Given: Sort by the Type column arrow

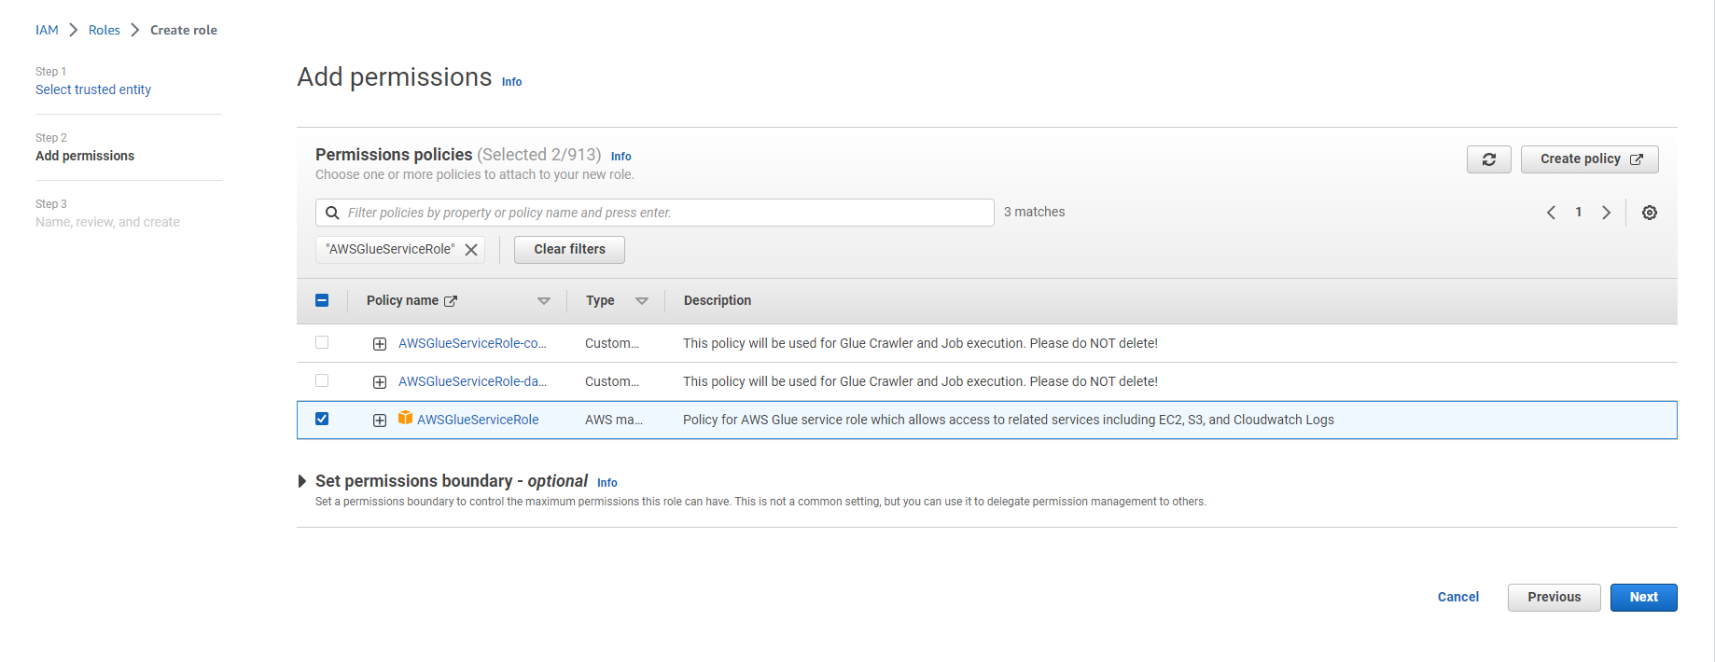Looking at the screenshot, I should tap(642, 301).
